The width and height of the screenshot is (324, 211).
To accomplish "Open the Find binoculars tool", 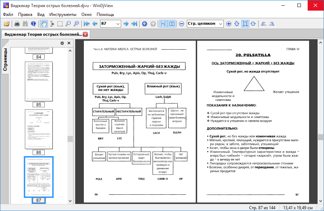I will (x=25, y=24).
